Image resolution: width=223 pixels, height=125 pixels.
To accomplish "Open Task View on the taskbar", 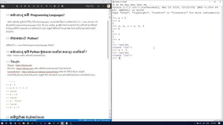I will (6, 123).
